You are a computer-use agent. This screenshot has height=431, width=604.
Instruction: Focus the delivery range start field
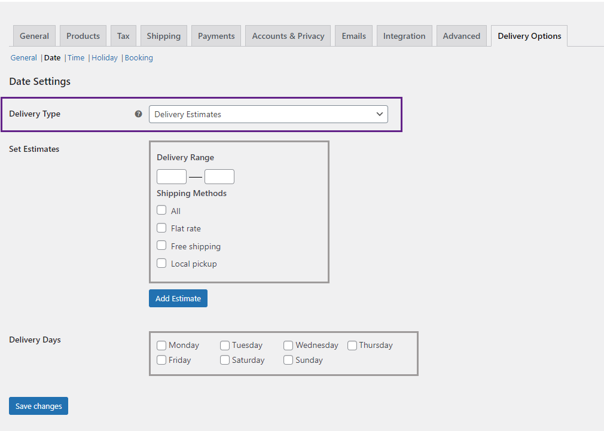click(172, 176)
